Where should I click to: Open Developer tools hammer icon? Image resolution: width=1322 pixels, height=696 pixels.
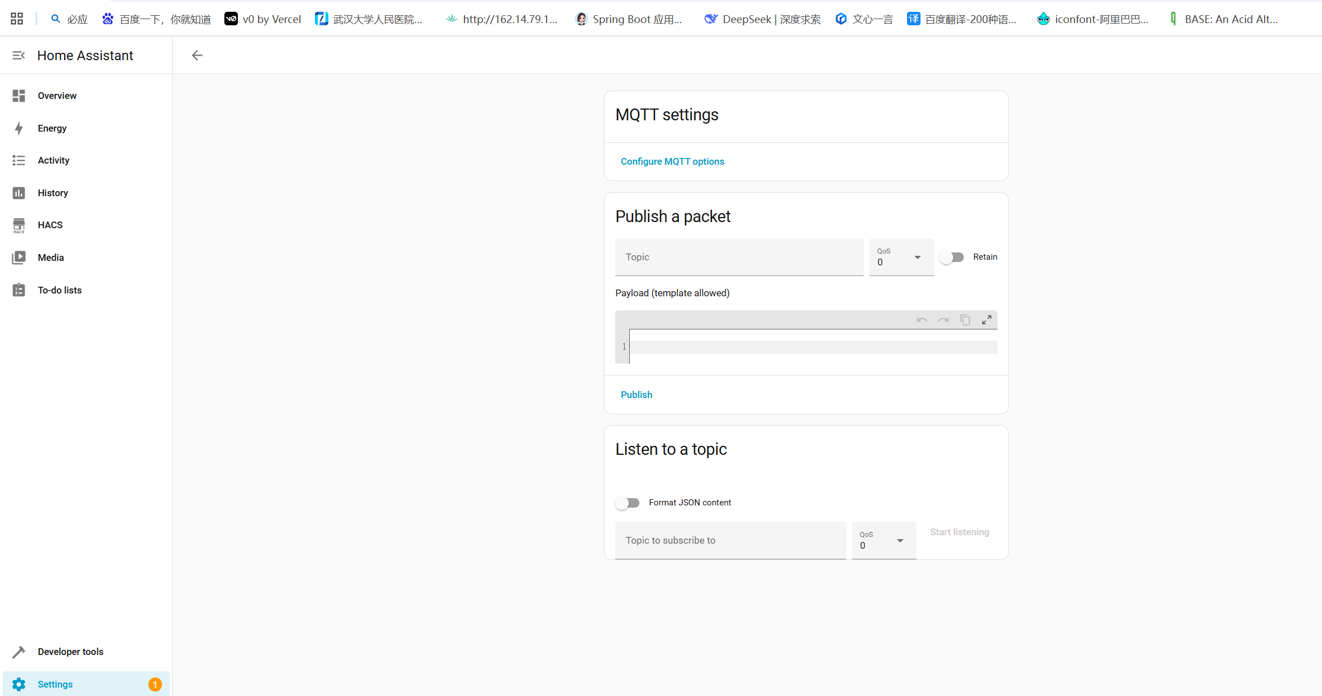coord(19,652)
